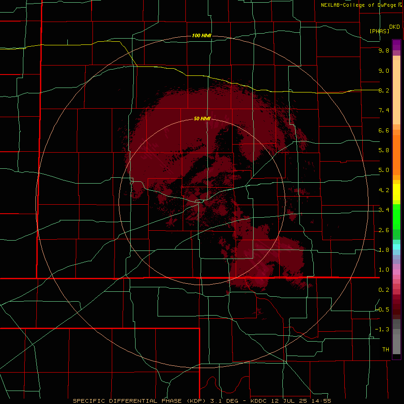This screenshot has height=404, width=404.
Task: Pick the yellow color scale segment
Action: click(396, 192)
